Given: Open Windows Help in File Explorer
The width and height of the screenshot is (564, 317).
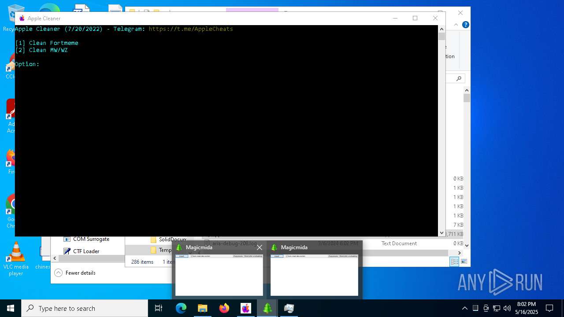Looking at the screenshot, I should [465, 25].
